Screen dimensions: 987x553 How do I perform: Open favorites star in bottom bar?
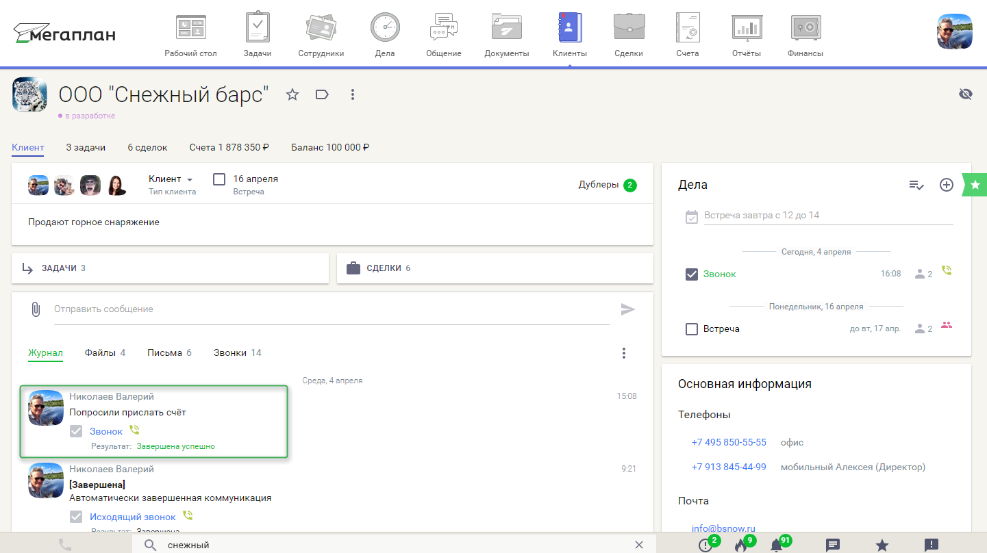(882, 545)
